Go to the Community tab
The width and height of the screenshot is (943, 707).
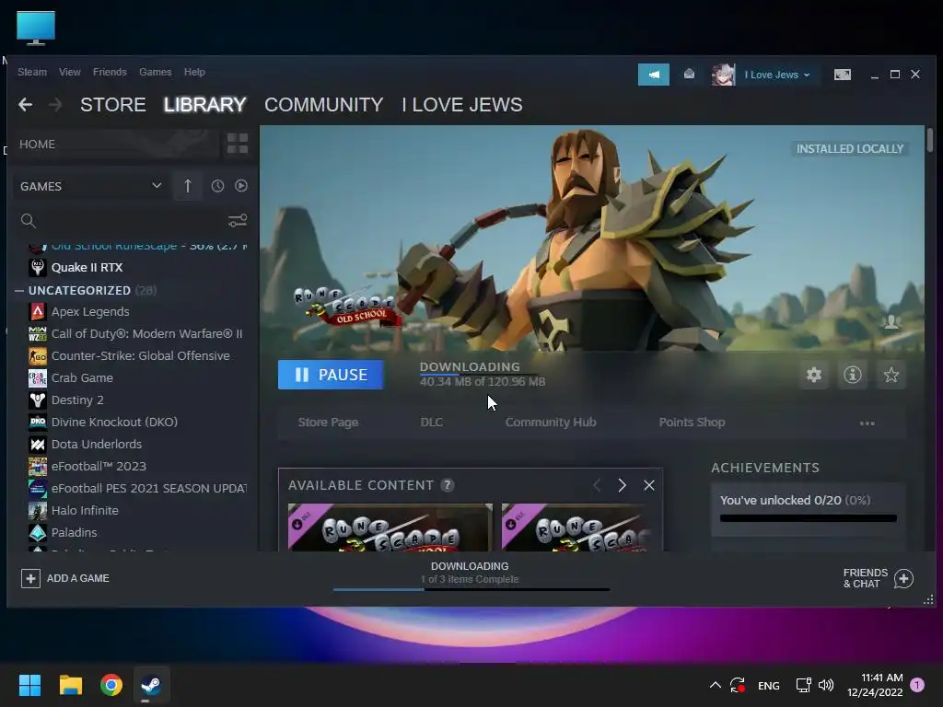tap(323, 105)
